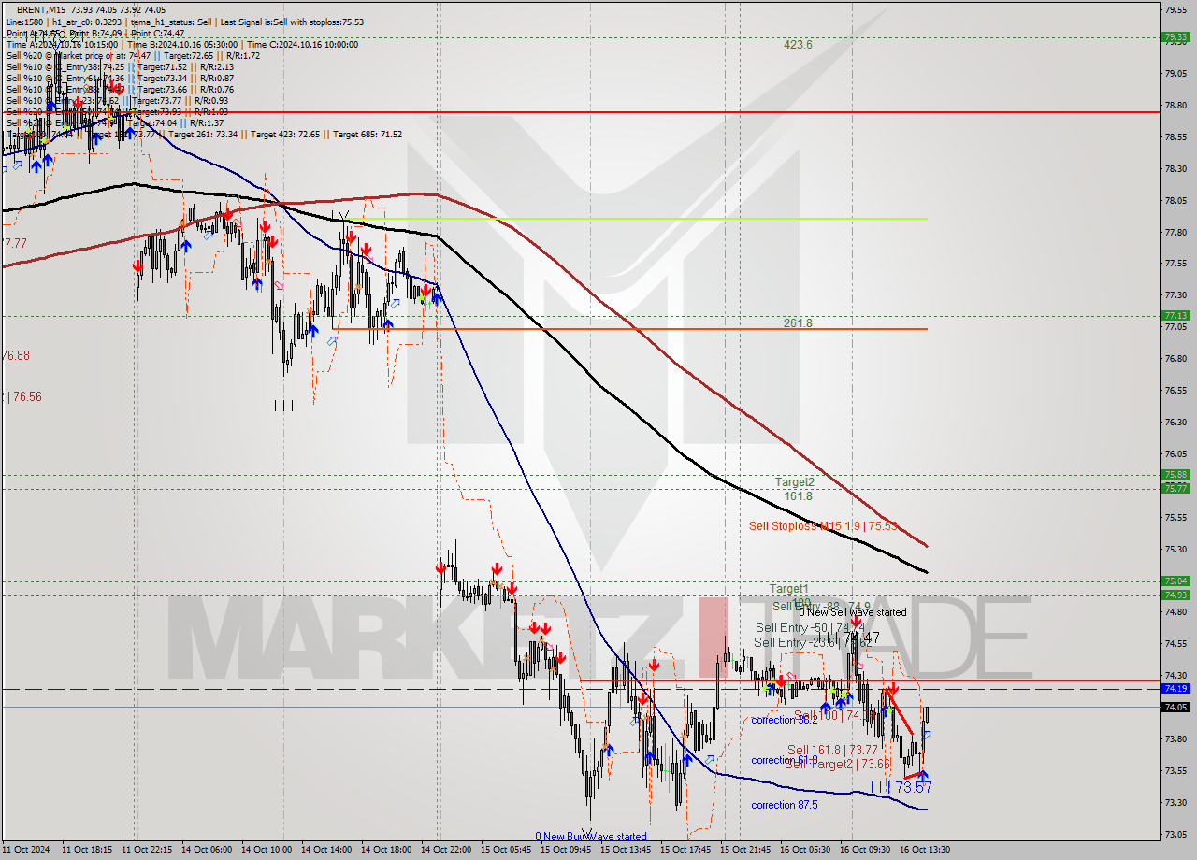Viewport: 1197px width, 860px height.
Task: Click the 'correction 38.2' label
Action: 785,720
